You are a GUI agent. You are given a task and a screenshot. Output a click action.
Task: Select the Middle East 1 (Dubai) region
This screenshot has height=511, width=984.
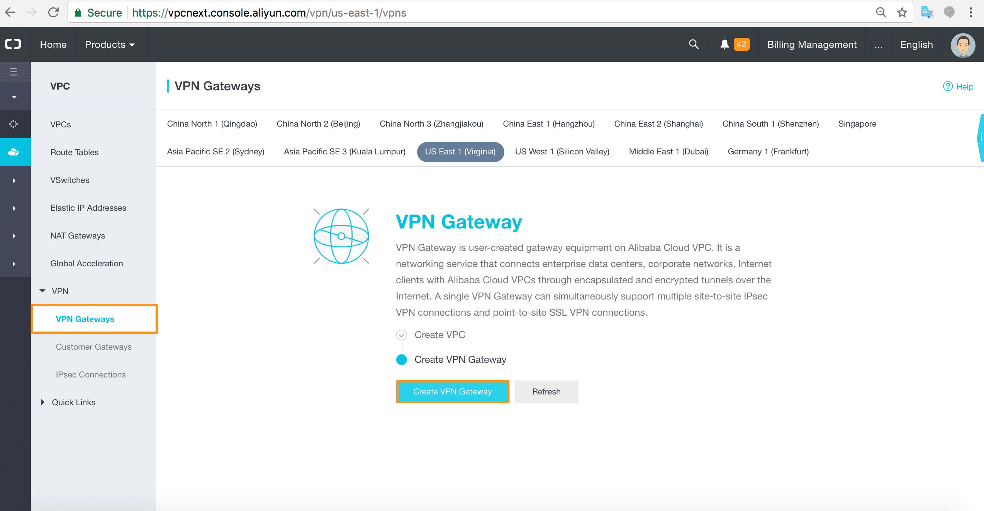pyautogui.click(x=668, y=152)
